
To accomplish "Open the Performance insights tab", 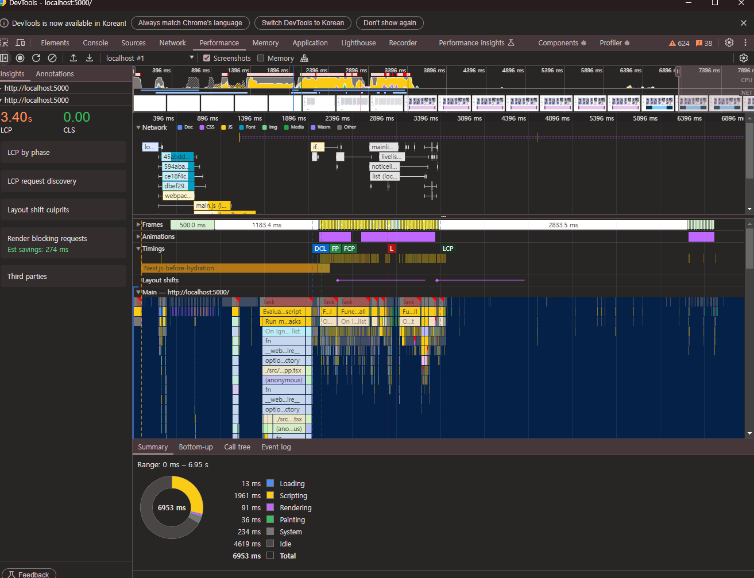I will (477, 43).
